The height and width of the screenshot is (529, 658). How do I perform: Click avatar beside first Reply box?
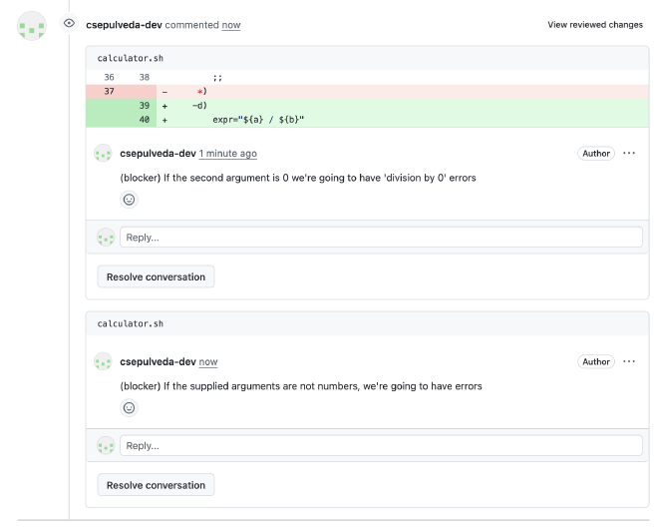tap(104, 238)
